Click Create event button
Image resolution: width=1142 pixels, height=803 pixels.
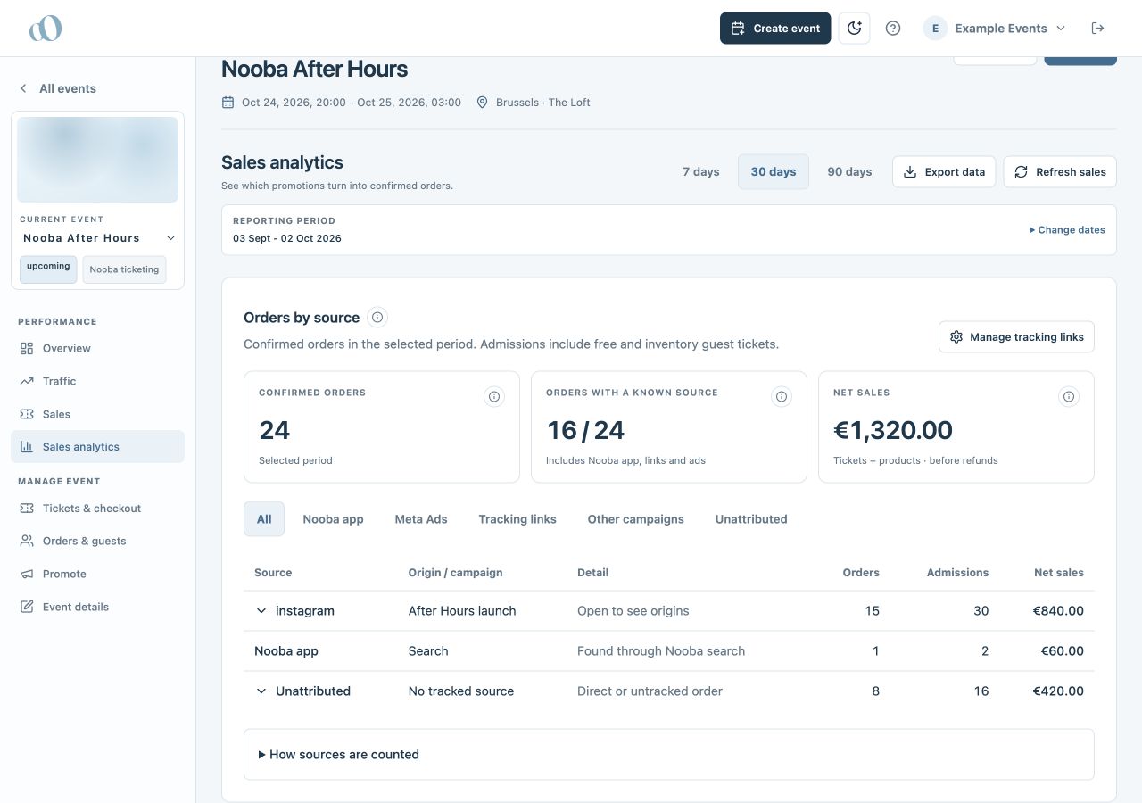[x=775, y=29]
